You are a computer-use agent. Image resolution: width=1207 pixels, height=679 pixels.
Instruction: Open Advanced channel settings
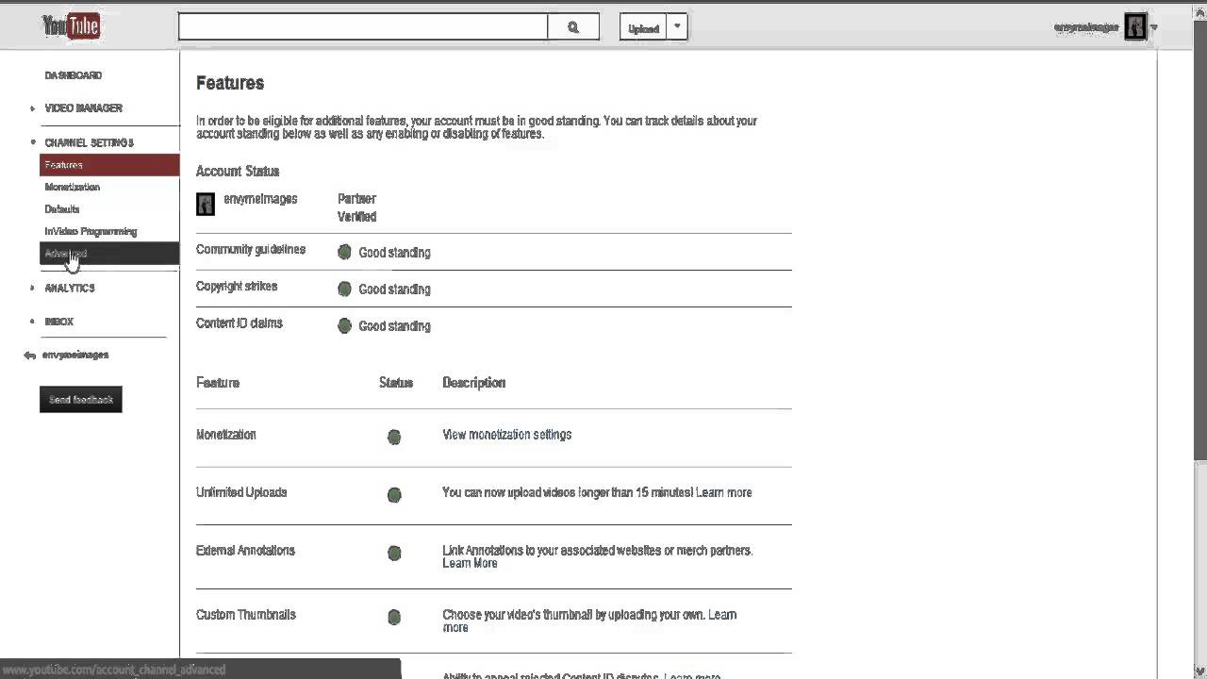tap(109, 254)
